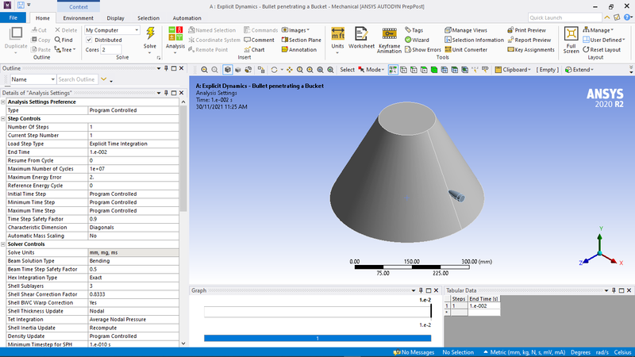This screenshot has height=357, width=635.
Task: Open the Wizard tool
Action: [417, 40]
